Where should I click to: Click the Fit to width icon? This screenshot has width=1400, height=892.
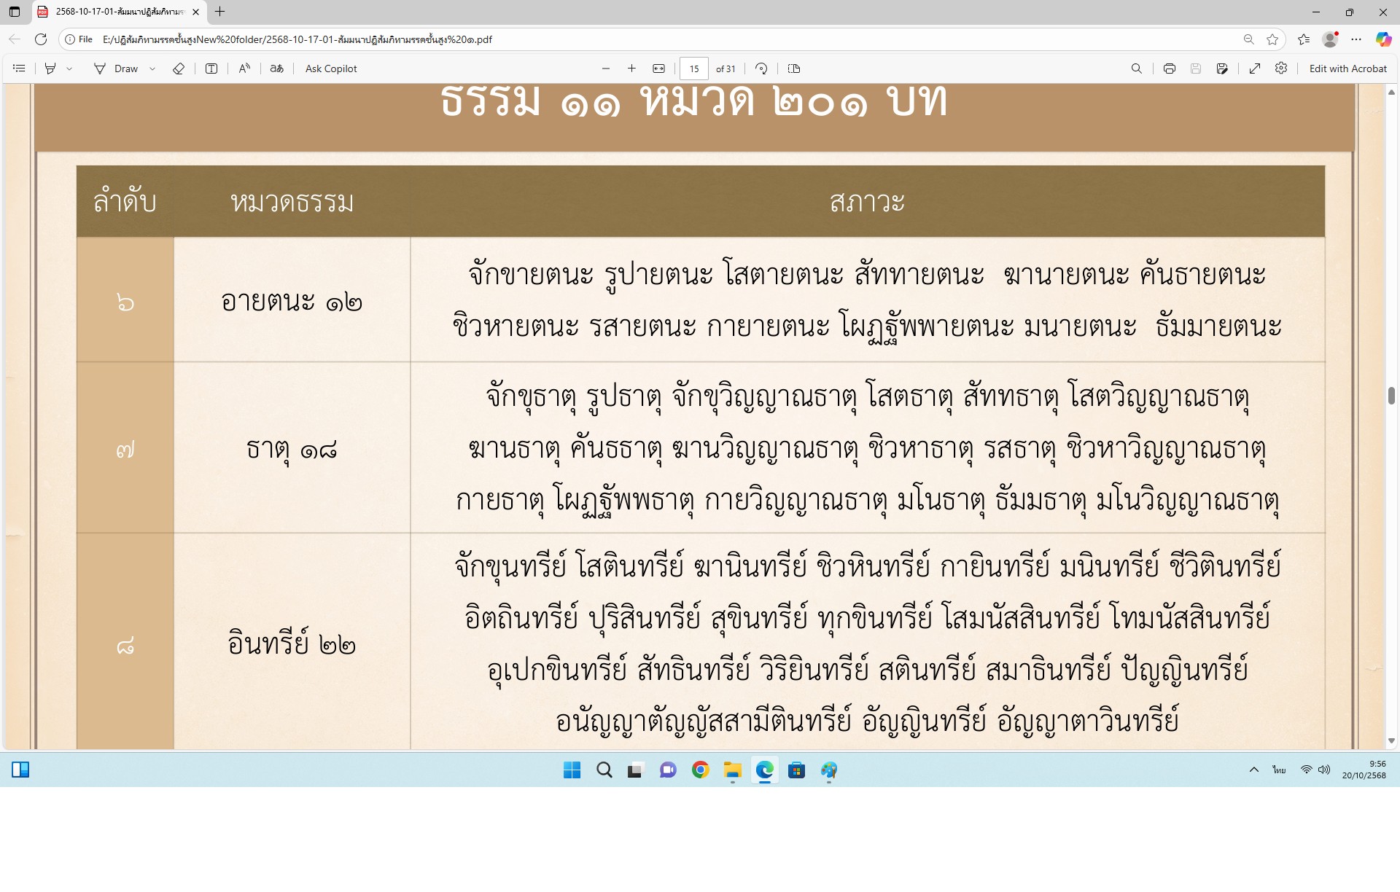[658, 69]
